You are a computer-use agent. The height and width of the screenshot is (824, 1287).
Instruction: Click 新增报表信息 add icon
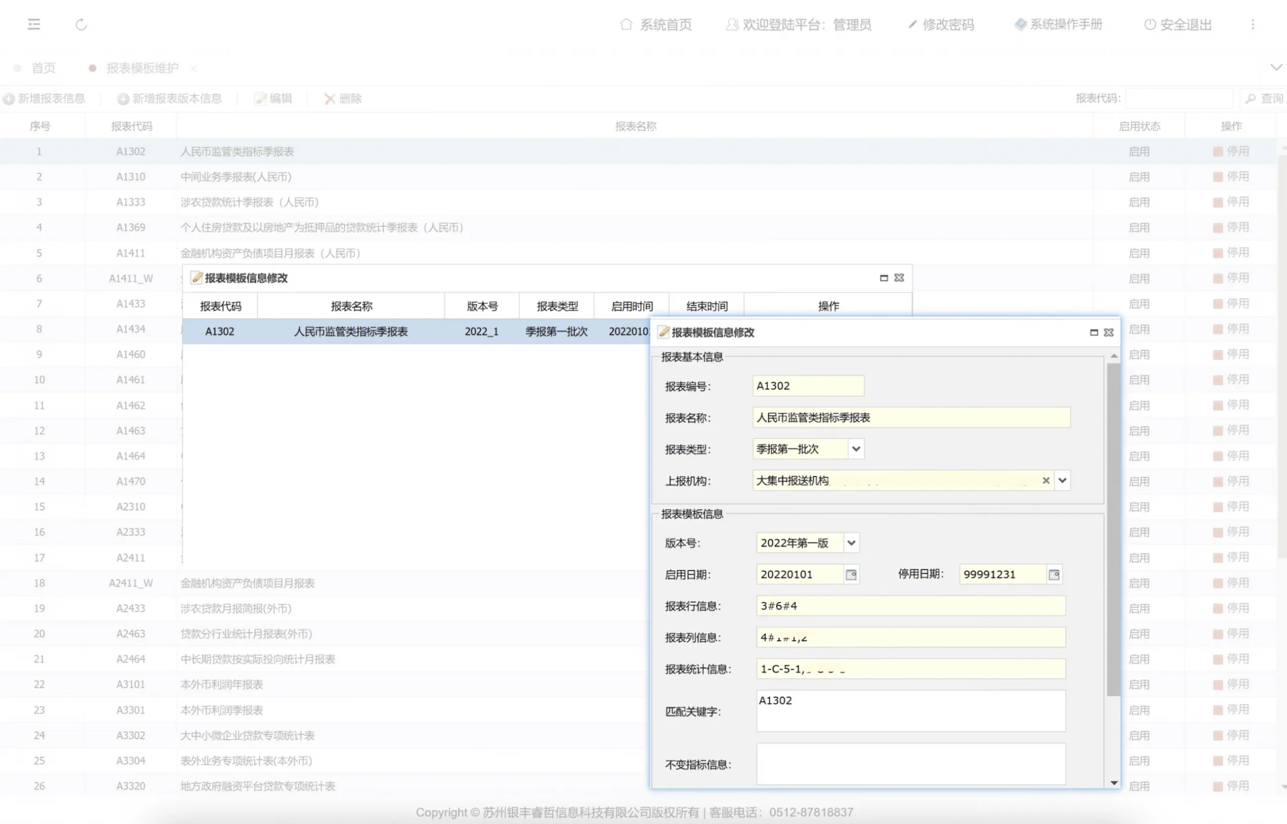9,99
